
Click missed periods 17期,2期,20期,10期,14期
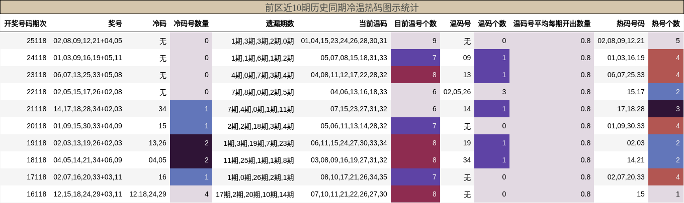click(x=255, y=194)
